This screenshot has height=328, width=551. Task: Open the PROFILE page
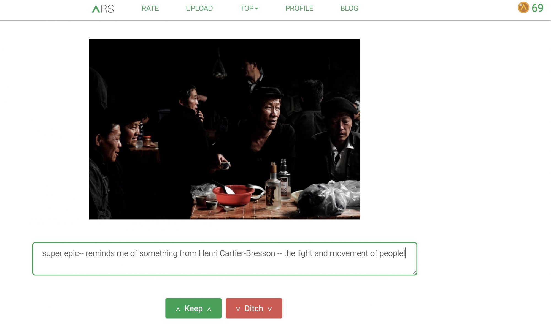[x=299, y=9]
